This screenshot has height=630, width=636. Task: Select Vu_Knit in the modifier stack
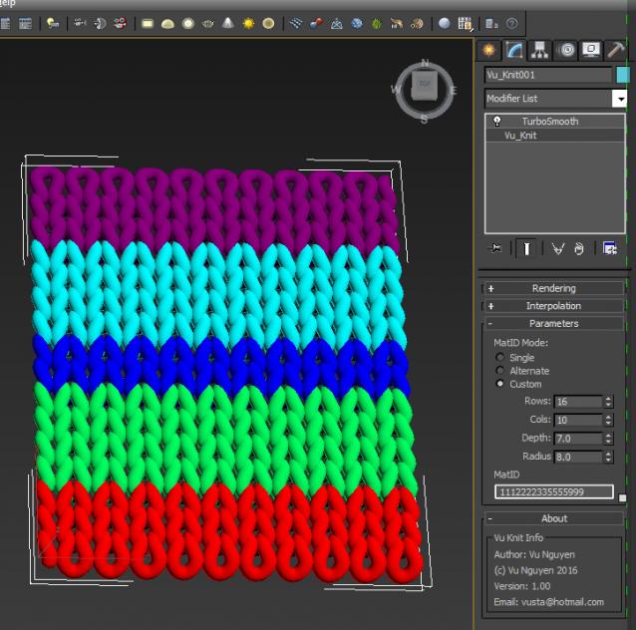[x=520, y=136]
